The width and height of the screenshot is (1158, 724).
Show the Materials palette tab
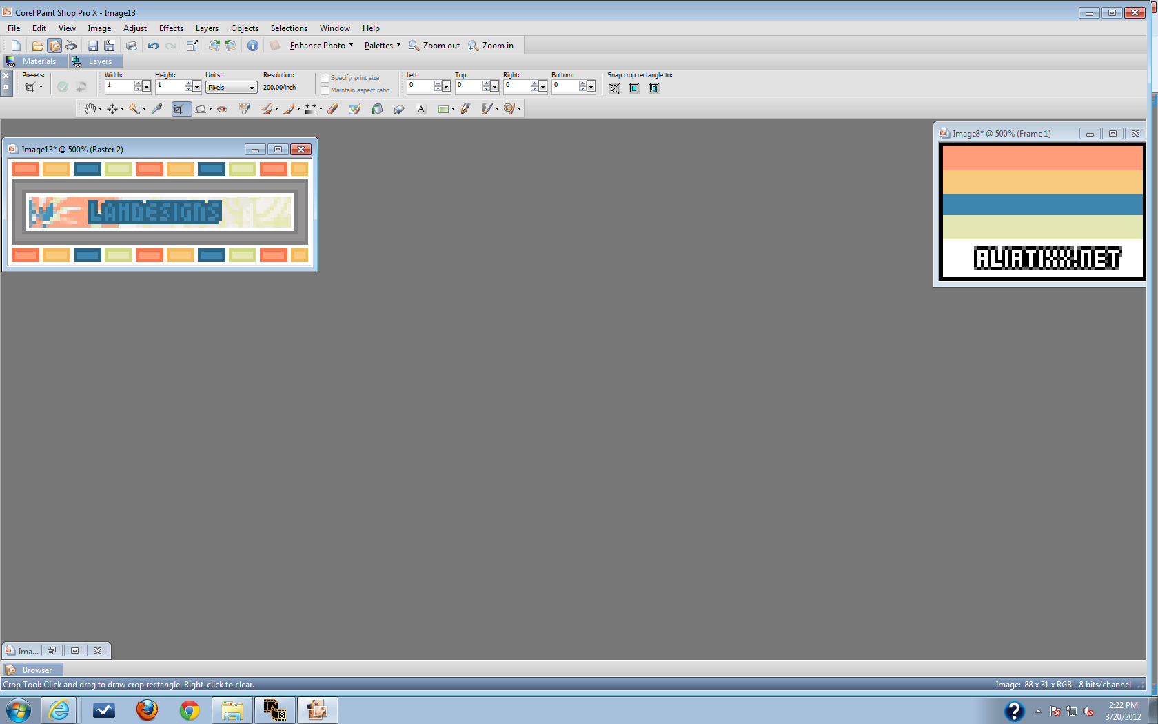tap(34, 61)
